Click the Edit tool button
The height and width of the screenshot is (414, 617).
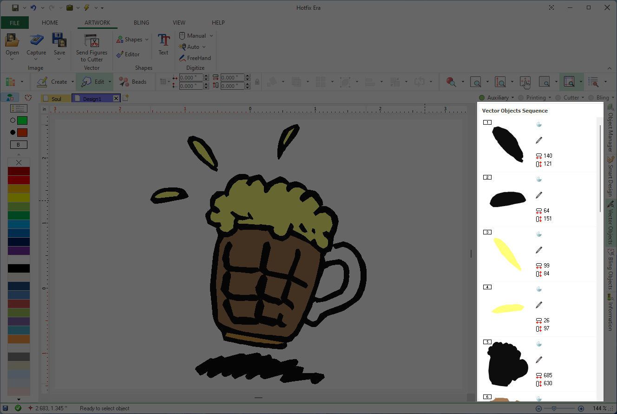93,82
